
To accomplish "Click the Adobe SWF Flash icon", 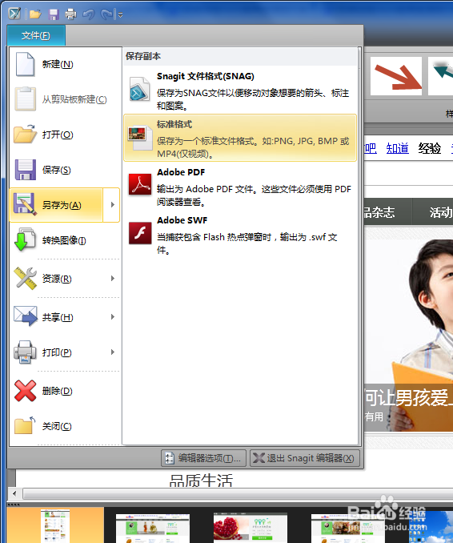I will coord(140,233).
